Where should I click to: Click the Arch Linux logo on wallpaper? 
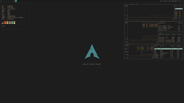[92, 51]
